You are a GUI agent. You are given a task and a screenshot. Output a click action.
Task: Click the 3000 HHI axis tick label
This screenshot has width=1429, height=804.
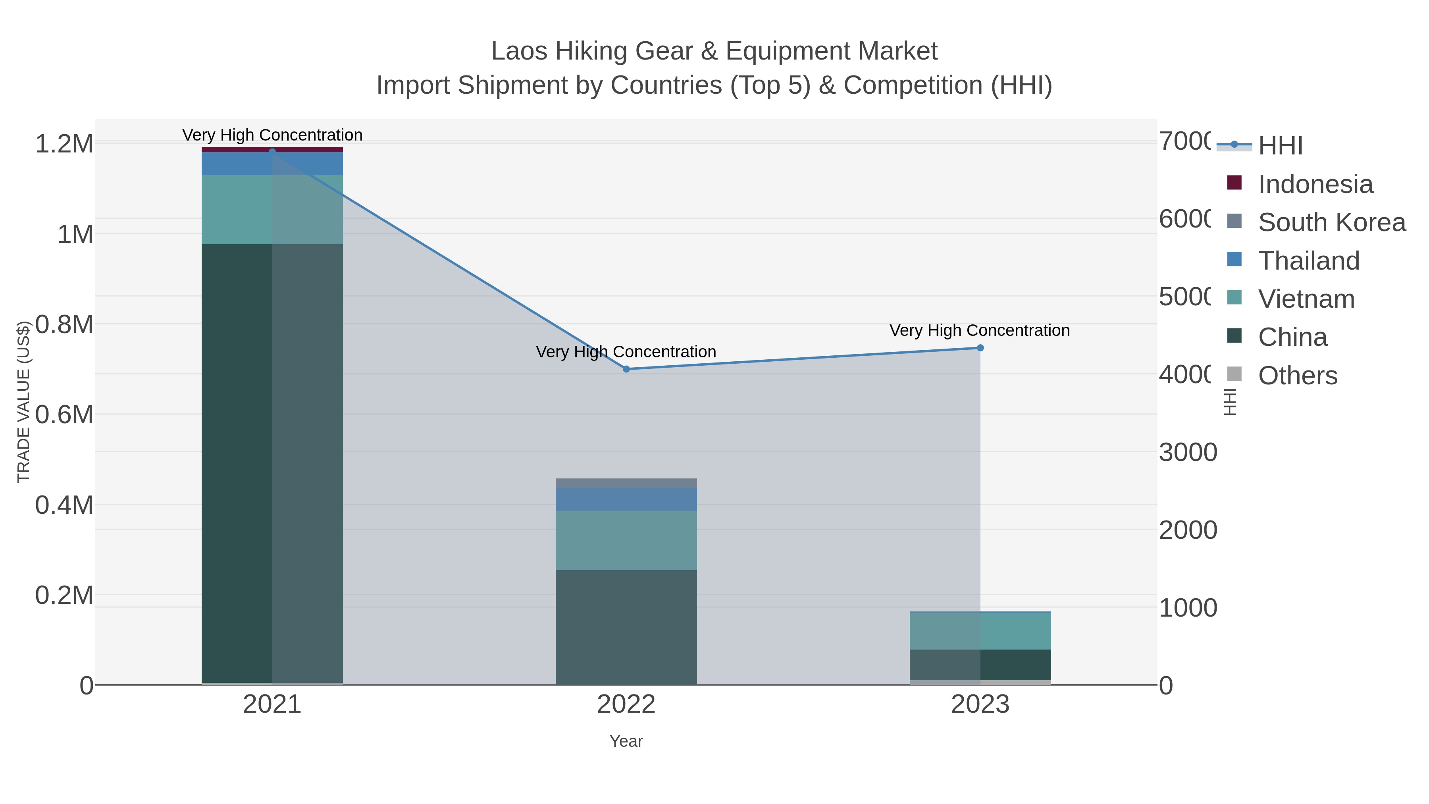click(1188, 452)
